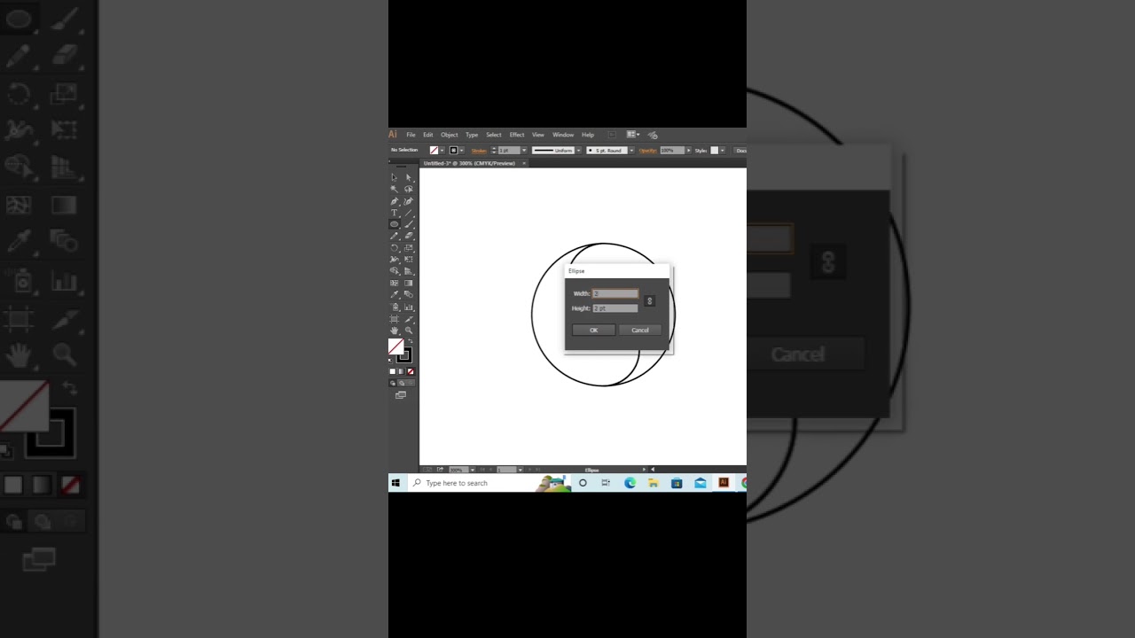Open the zoom level dropdown in status bar
The image size is (1135, 638).
[472, 470]
